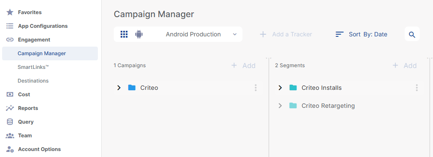Click the apps grid icon
The image size is (433, 157).
[124, 34]
